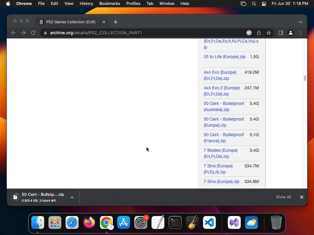Click the page vertical scrollbar thumb
Image resolution: width=314 pixels, height=235 pixels.
coord(305,78)
